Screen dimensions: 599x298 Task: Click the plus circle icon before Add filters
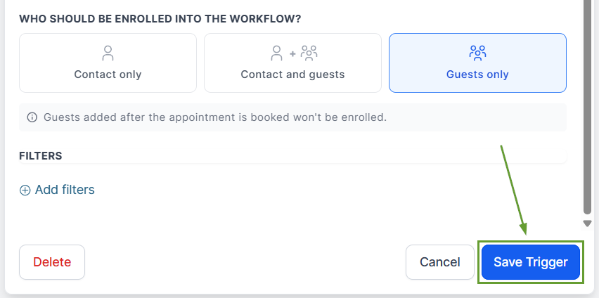point(25,190)
